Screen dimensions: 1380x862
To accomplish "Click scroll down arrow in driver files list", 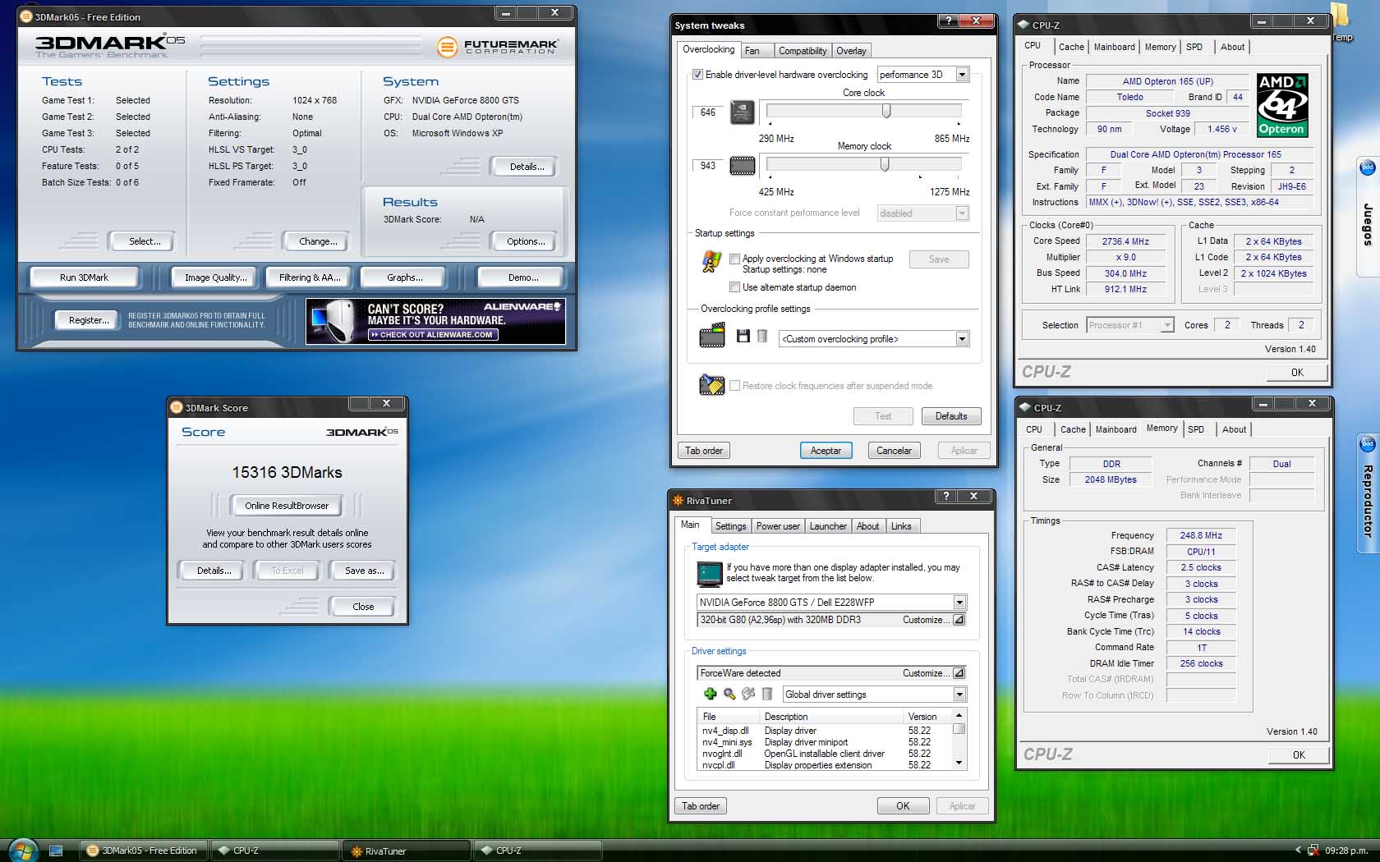I will click(x=959, y=763).
